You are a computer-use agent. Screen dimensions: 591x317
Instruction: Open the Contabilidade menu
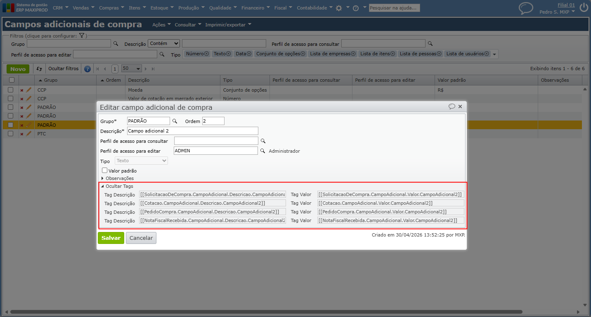pos(314,8)
